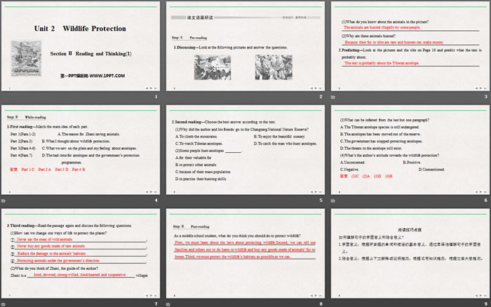The image size is (491, 307).
Task: Select slide 4 thumbnail about First reading
Action: click(81, 149)
